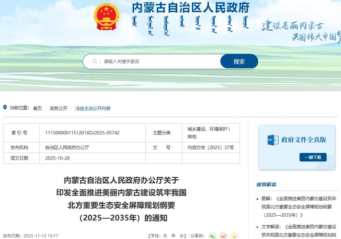Click the national emblem logo
Viewport: 341px width, 239px height.
coord(106,16)
